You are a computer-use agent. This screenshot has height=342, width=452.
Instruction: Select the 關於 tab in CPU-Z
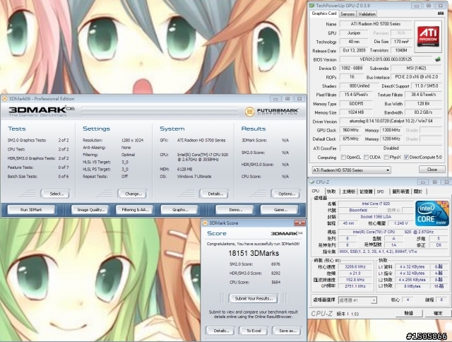(418, 191)
